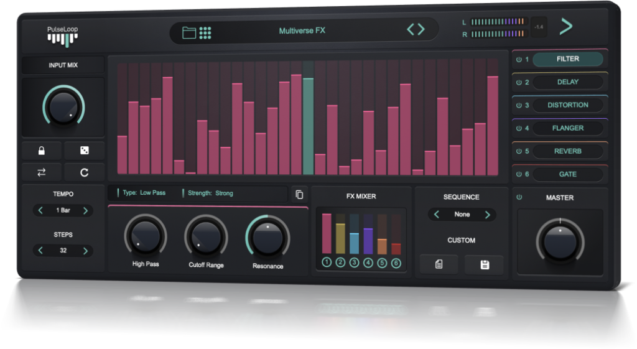Click the FX Mixer channel 3 blue bar
This screenshot has width=637, height=349.
[354, 243]
